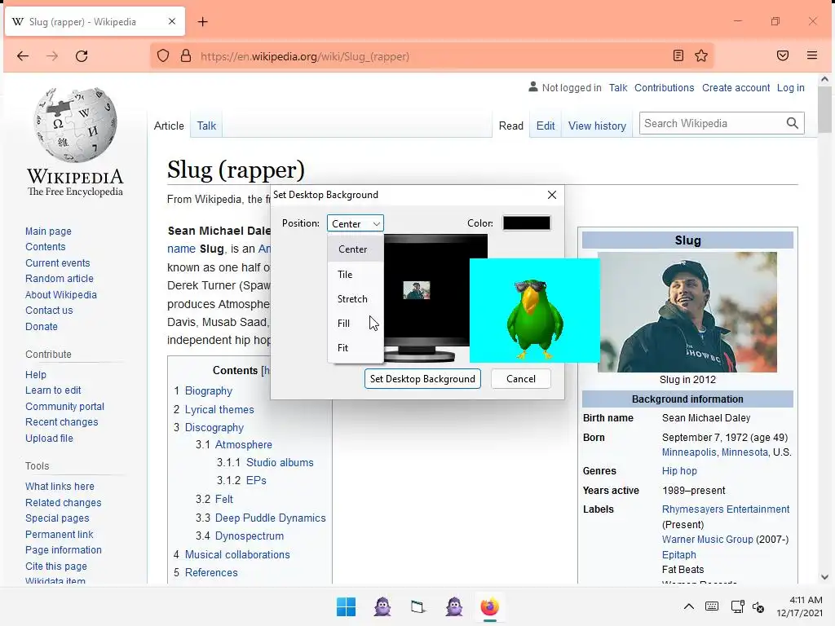Viewport: 835px width, 626px height.
Task: Click the Donate sidebar link
Action: coord(41,326)
